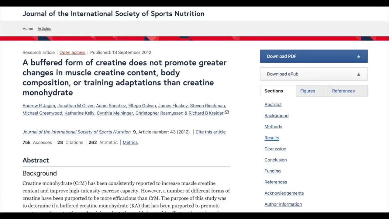Click the 28 Citations count
Viewport: 389px width, 219px height.
(x=70, y=142)
